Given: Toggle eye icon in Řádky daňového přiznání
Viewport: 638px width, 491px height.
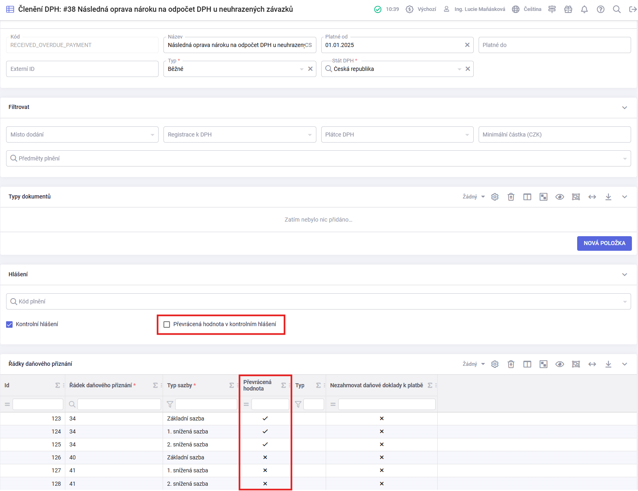Looking at the screenshot, I should (560, 364).
